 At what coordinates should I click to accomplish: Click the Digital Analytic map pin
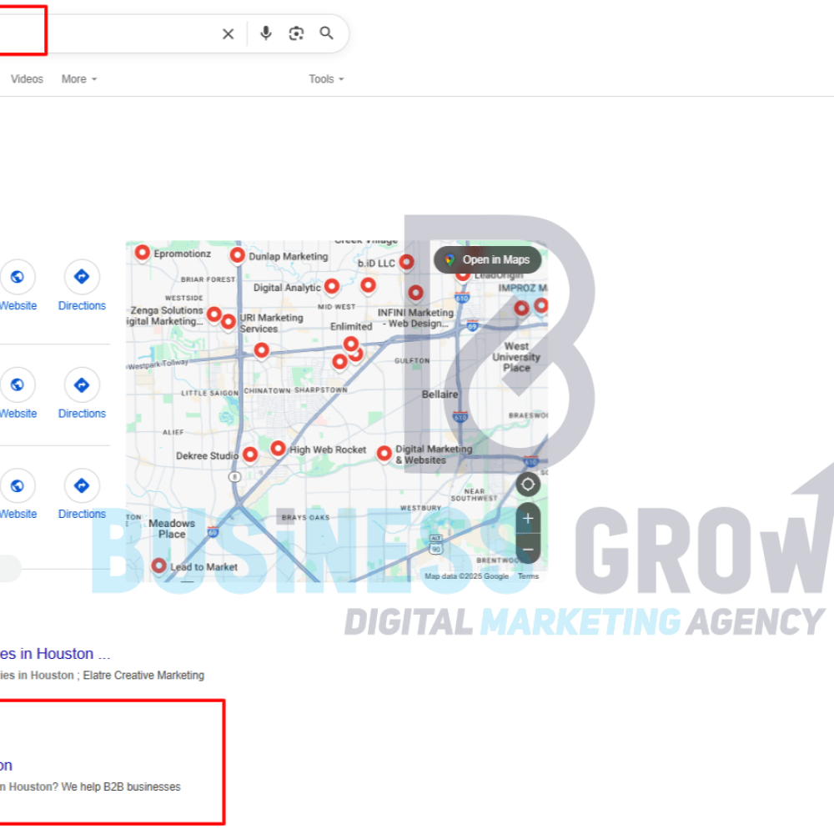point(332,286)
